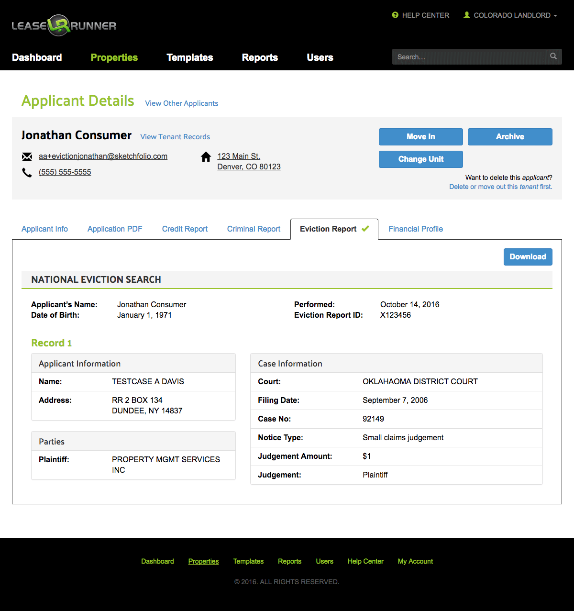Switch to the Financial Profile tab

pyautogui.click(x=415, y=229)
